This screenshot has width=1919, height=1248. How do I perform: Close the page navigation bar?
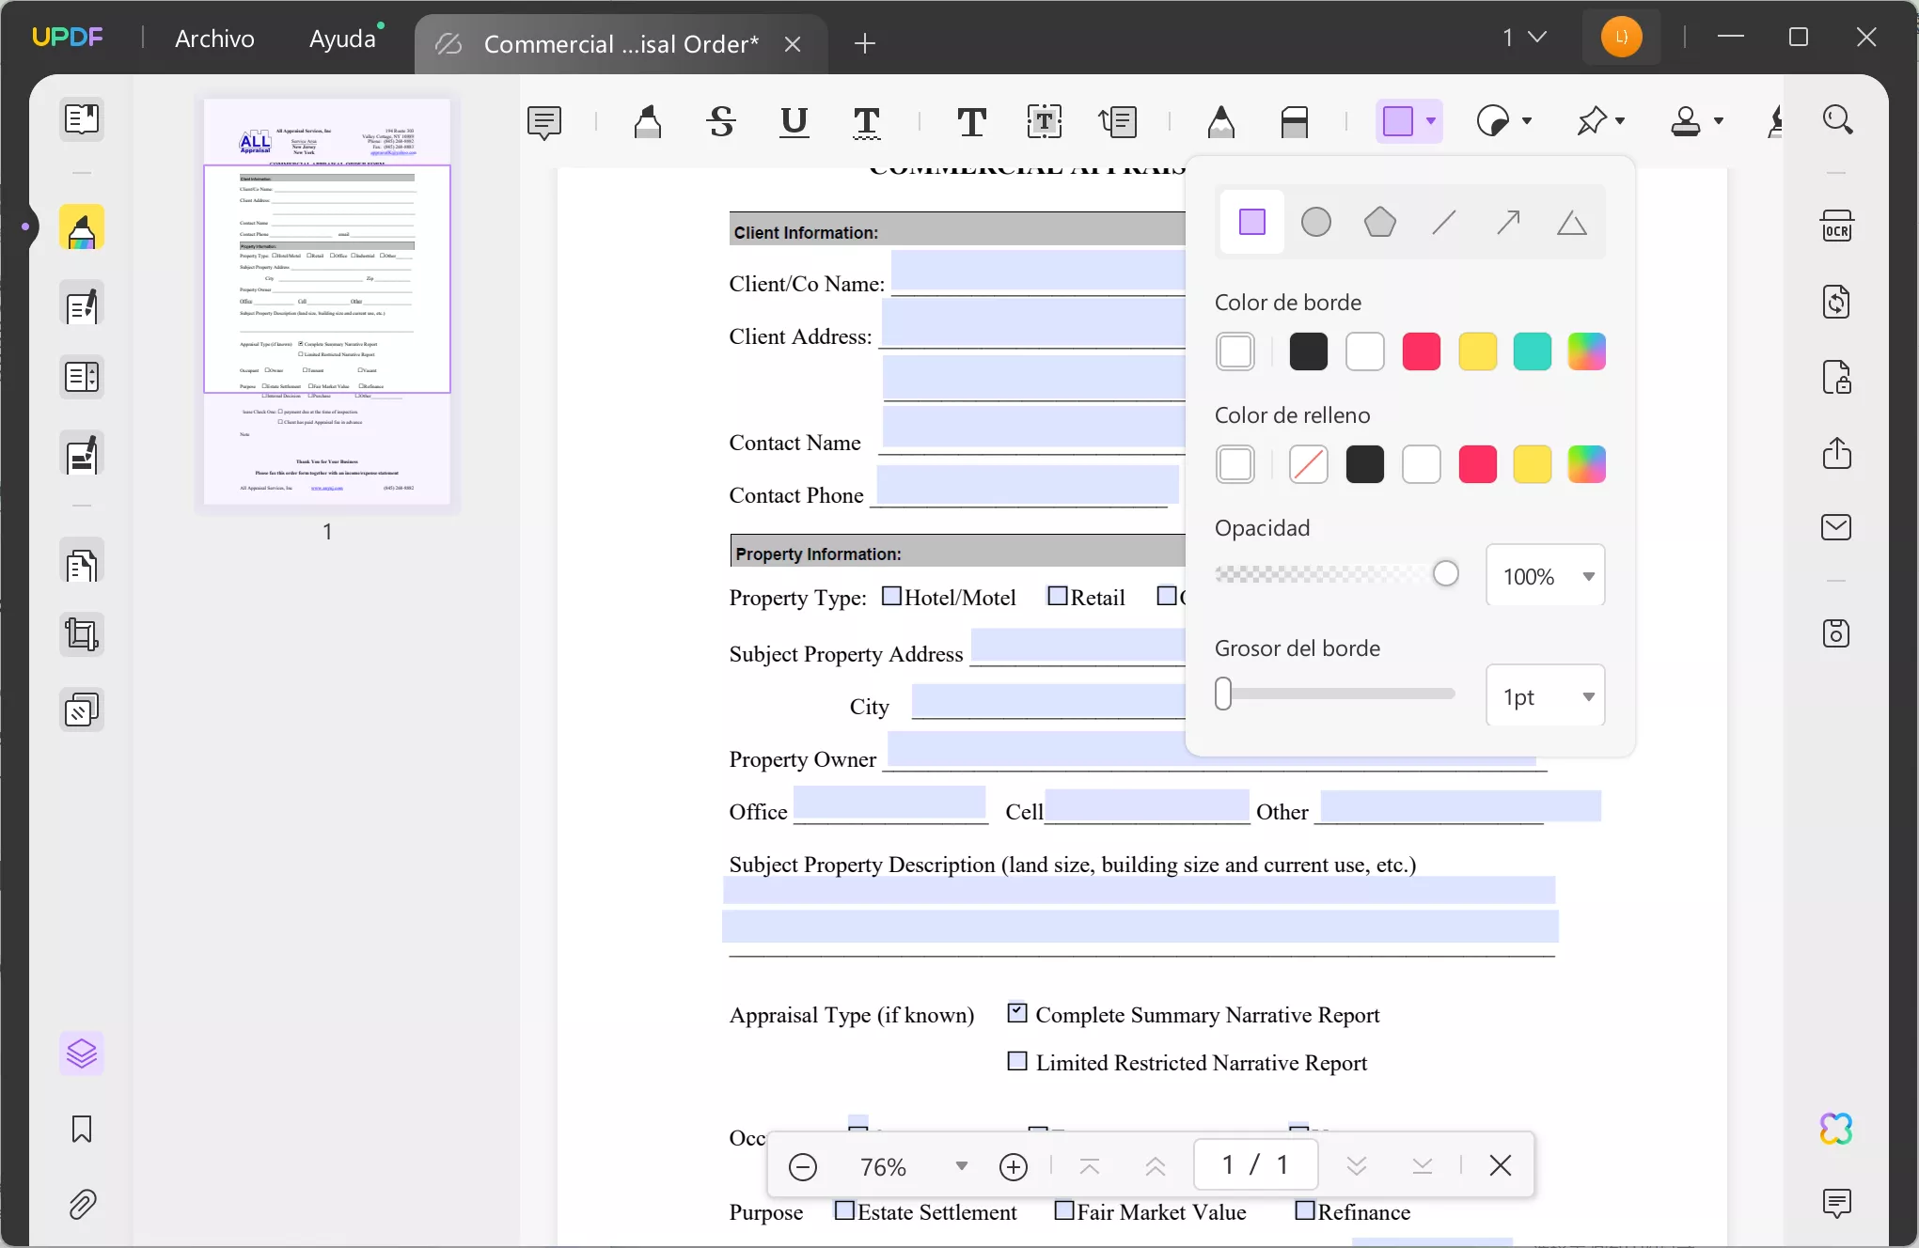click(1501, 1165)
